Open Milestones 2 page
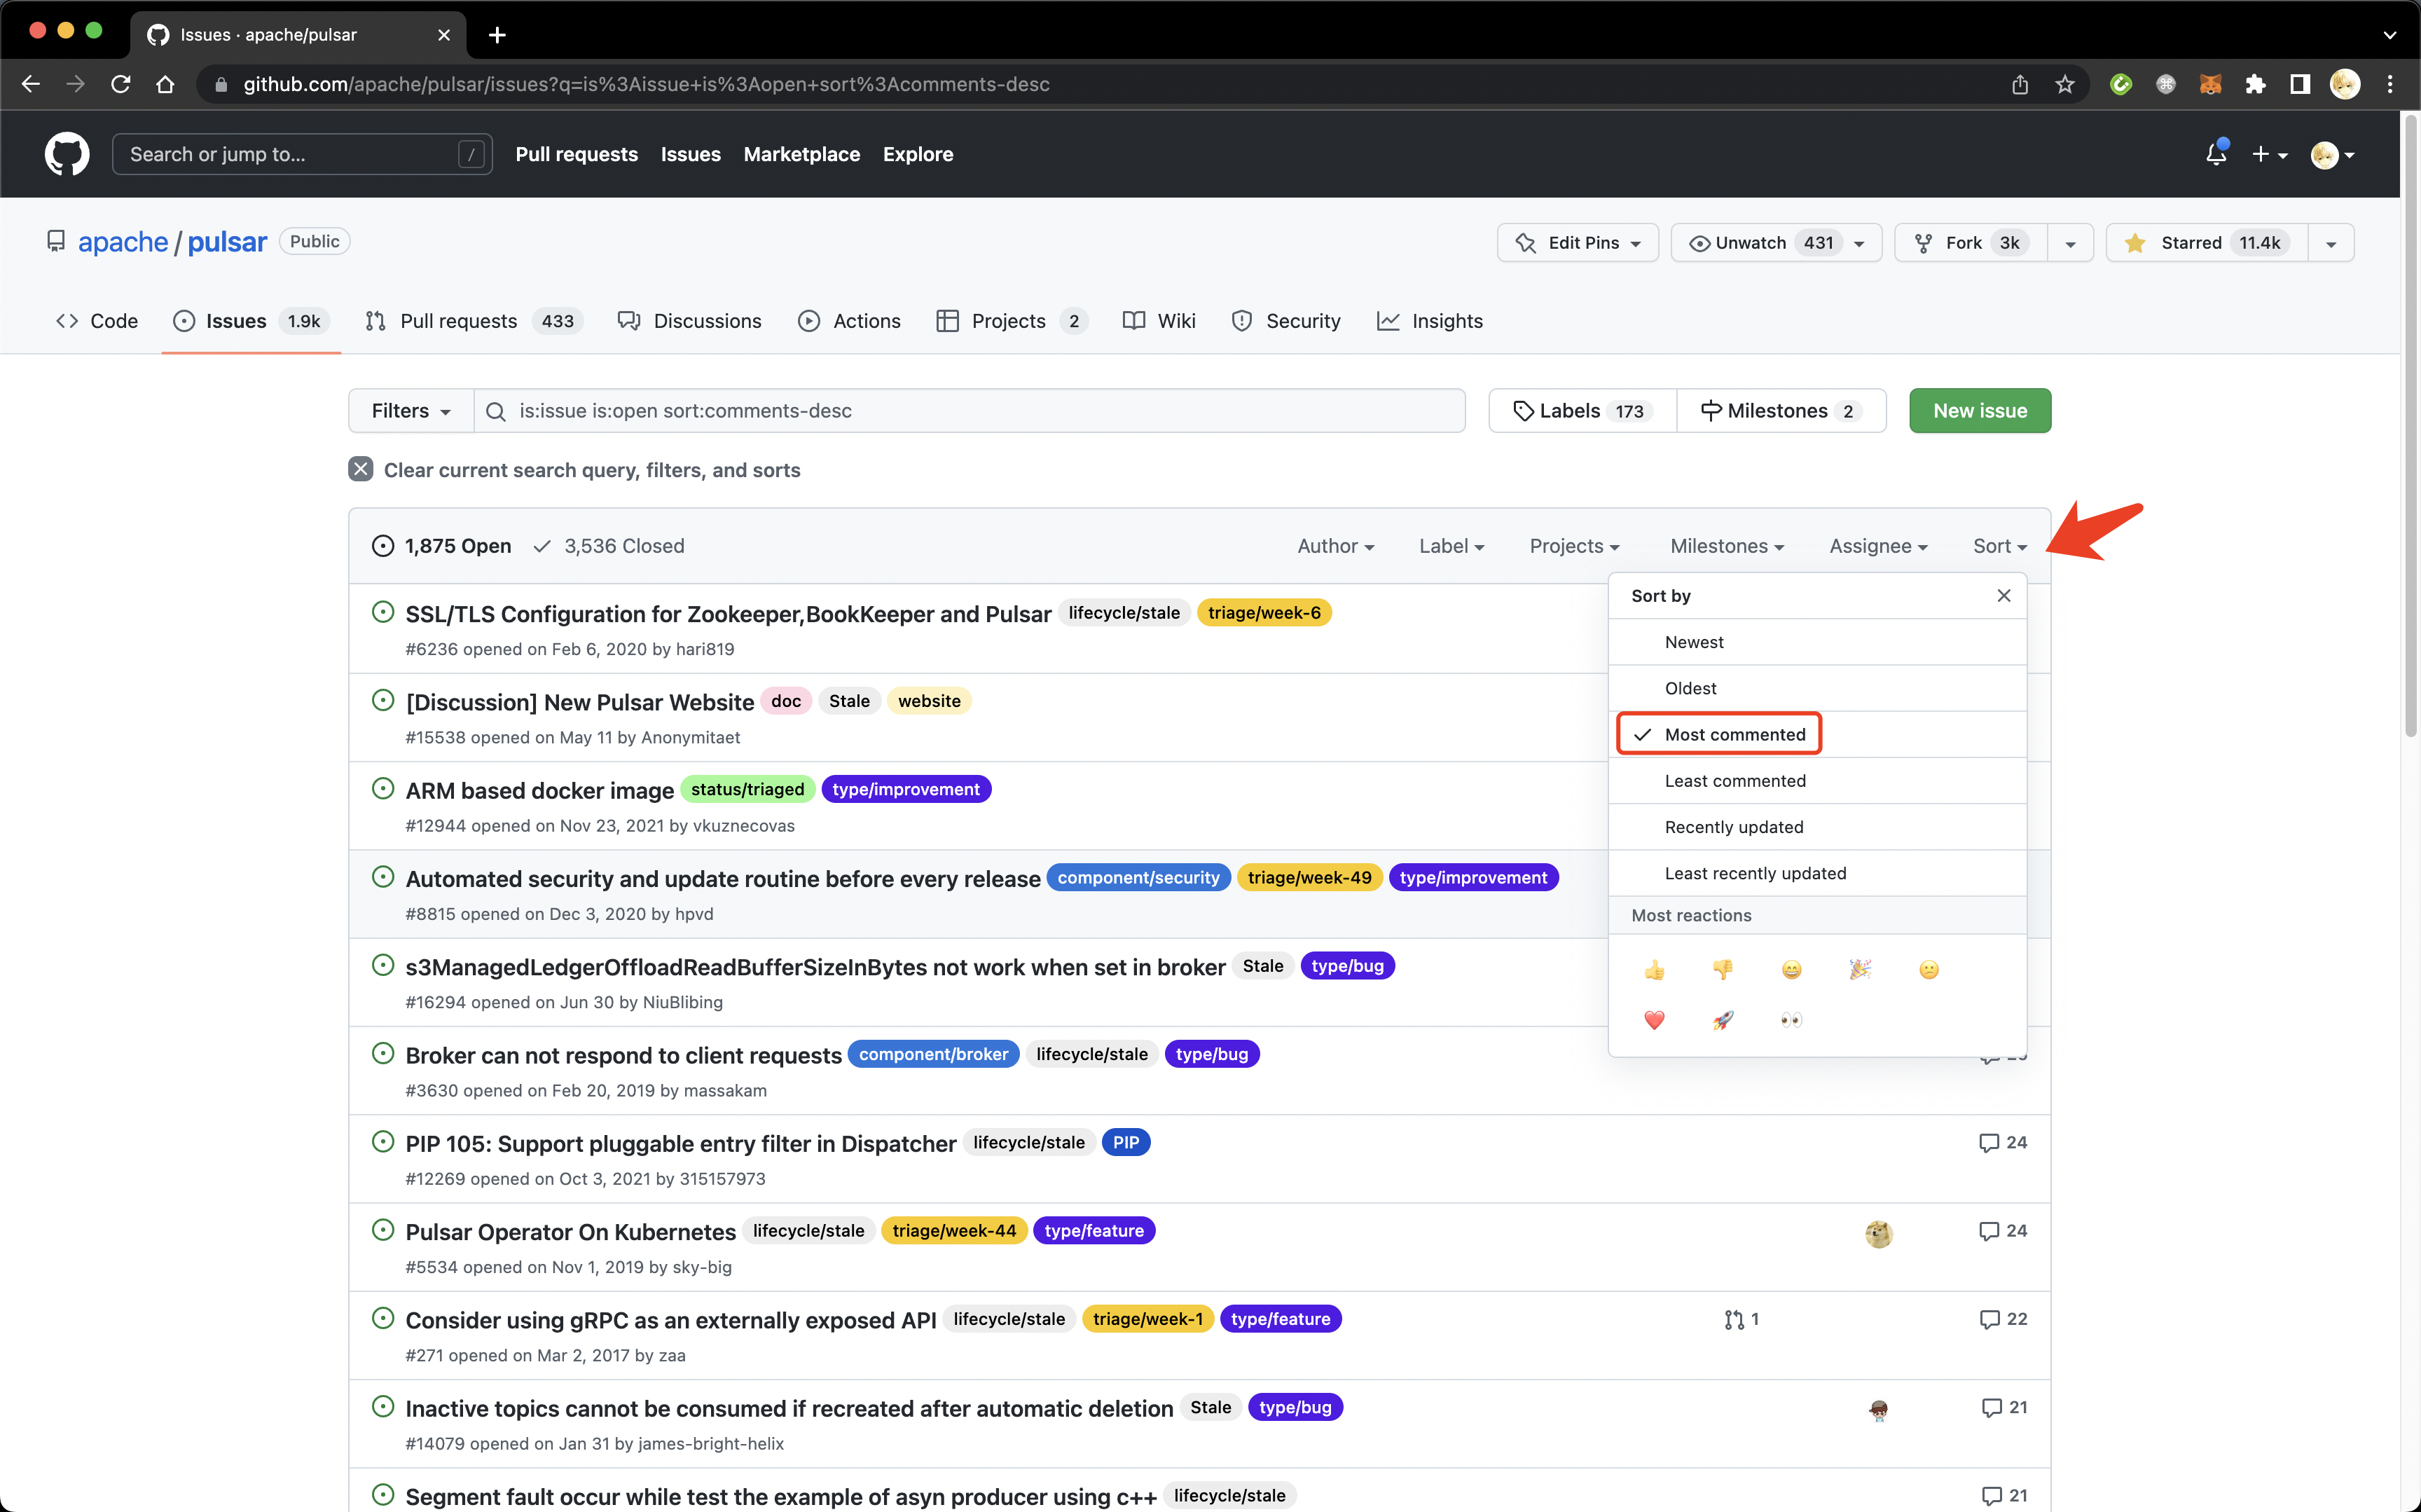Viewport: 2421px width, 1512px height. [1781, 411]
